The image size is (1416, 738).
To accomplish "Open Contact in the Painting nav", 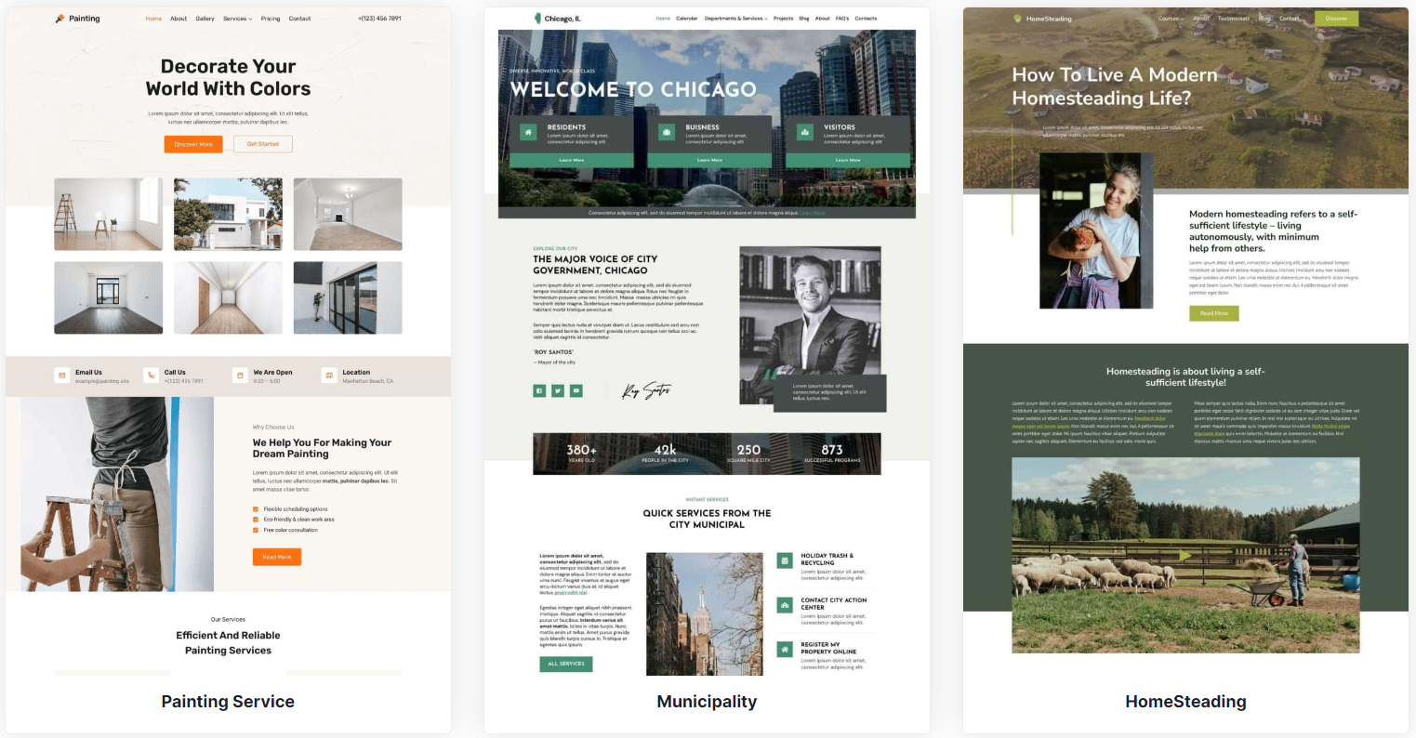I will [x=299, y=19].
